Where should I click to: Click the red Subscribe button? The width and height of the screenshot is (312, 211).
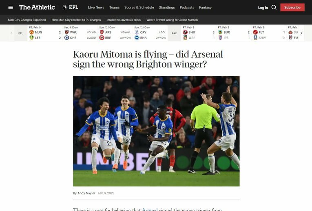(292, 7)
